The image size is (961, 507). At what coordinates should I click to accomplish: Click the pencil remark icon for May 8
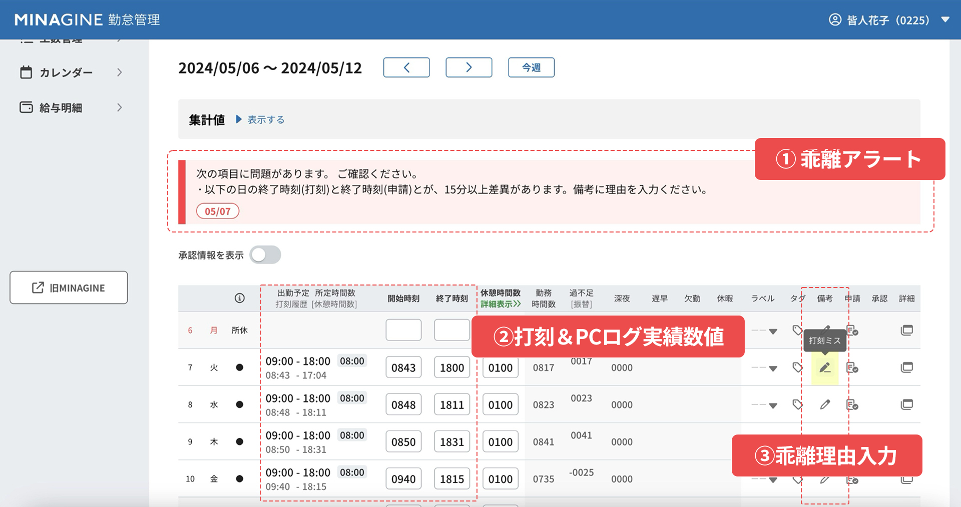824,404
